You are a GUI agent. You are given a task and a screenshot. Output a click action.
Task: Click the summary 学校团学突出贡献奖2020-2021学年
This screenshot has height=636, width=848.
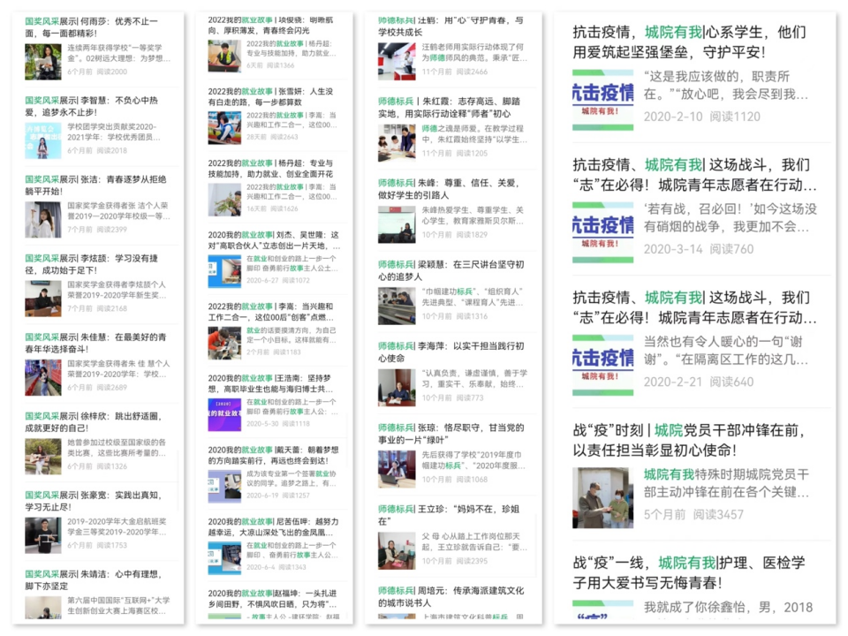pyautogui.click(x=114, y=132)
